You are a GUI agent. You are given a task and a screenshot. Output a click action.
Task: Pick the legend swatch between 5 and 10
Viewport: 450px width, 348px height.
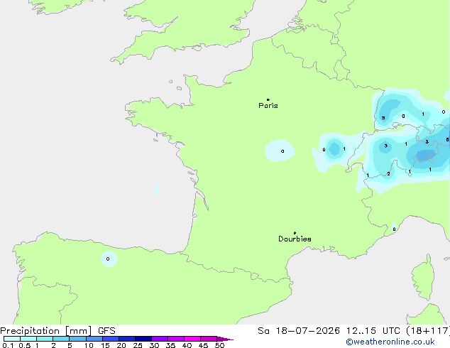[x=77, y=339]
